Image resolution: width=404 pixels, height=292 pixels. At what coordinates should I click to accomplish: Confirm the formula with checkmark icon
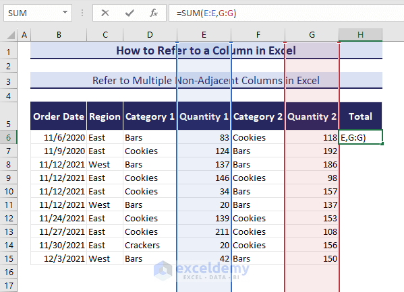129,13
